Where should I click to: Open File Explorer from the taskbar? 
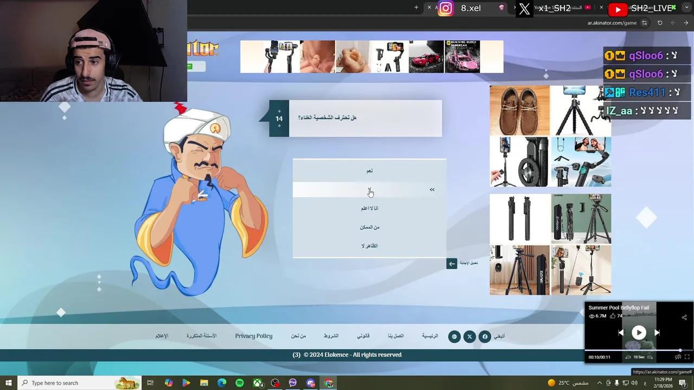point(204,383)
